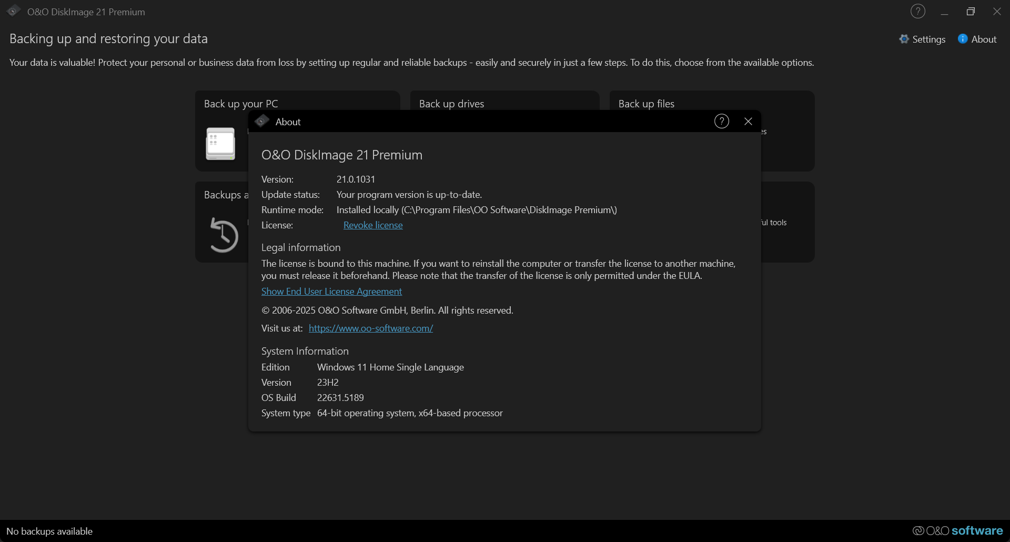Click OS Build value 22631.5189
The height and width of the screenshot is (542, 1010).
coord(340,397)
